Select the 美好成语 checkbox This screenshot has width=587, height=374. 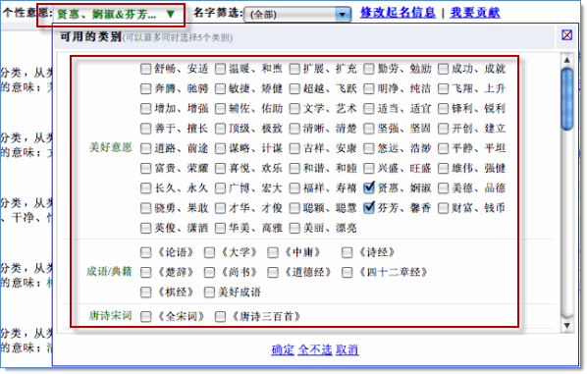coord(209,293)
